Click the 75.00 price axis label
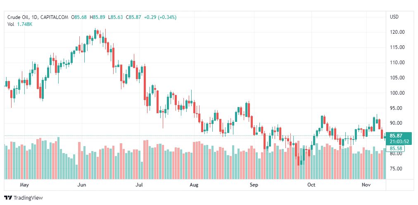Viewport: 418px width, 205px height. [x=397, y=169]
